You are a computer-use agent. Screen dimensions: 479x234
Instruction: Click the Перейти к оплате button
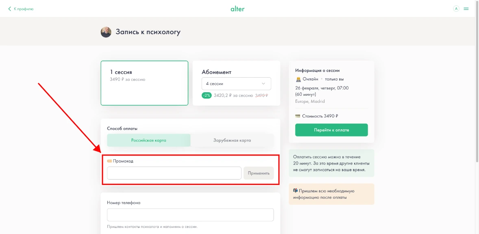point(331,130)
